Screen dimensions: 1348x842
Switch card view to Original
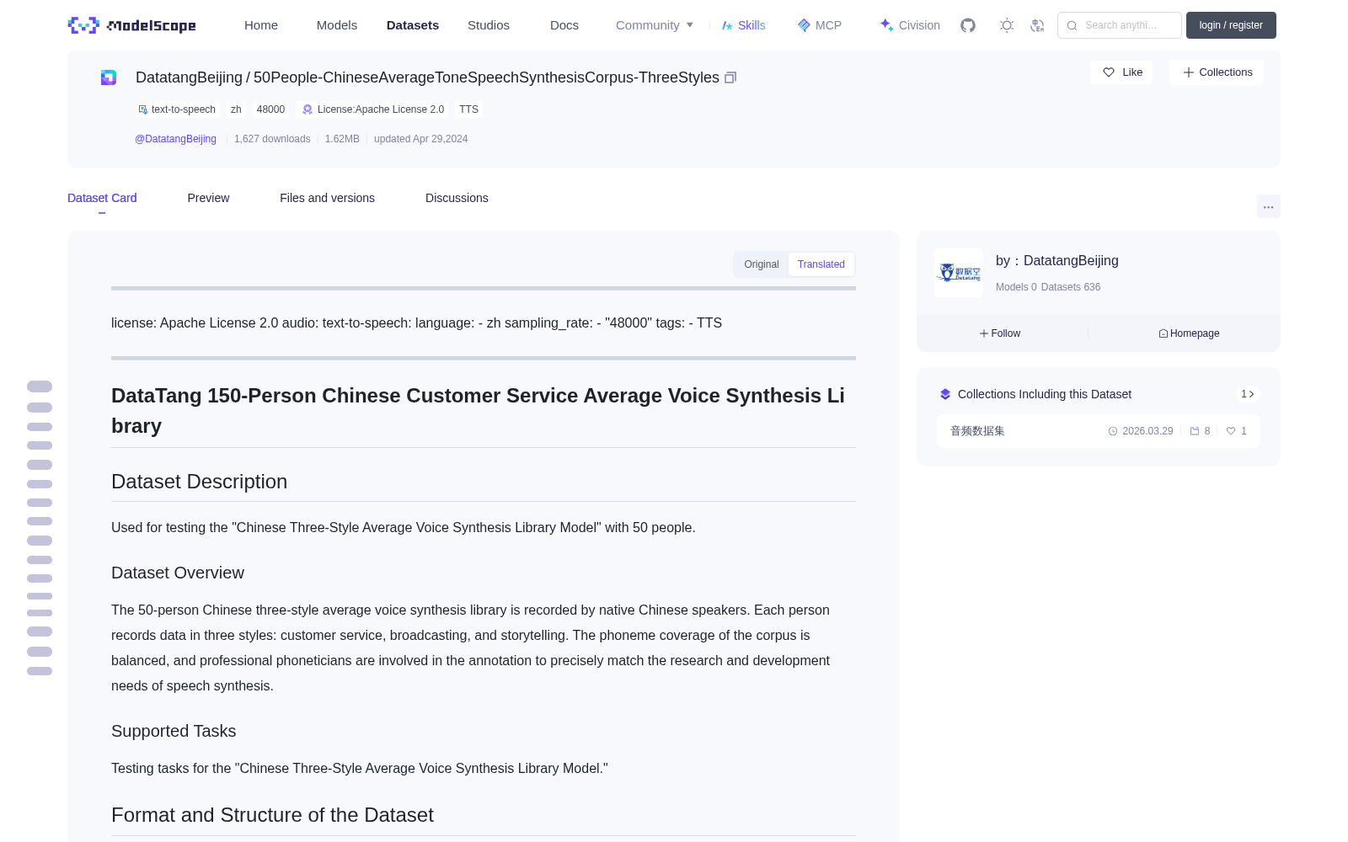(762, 264)
